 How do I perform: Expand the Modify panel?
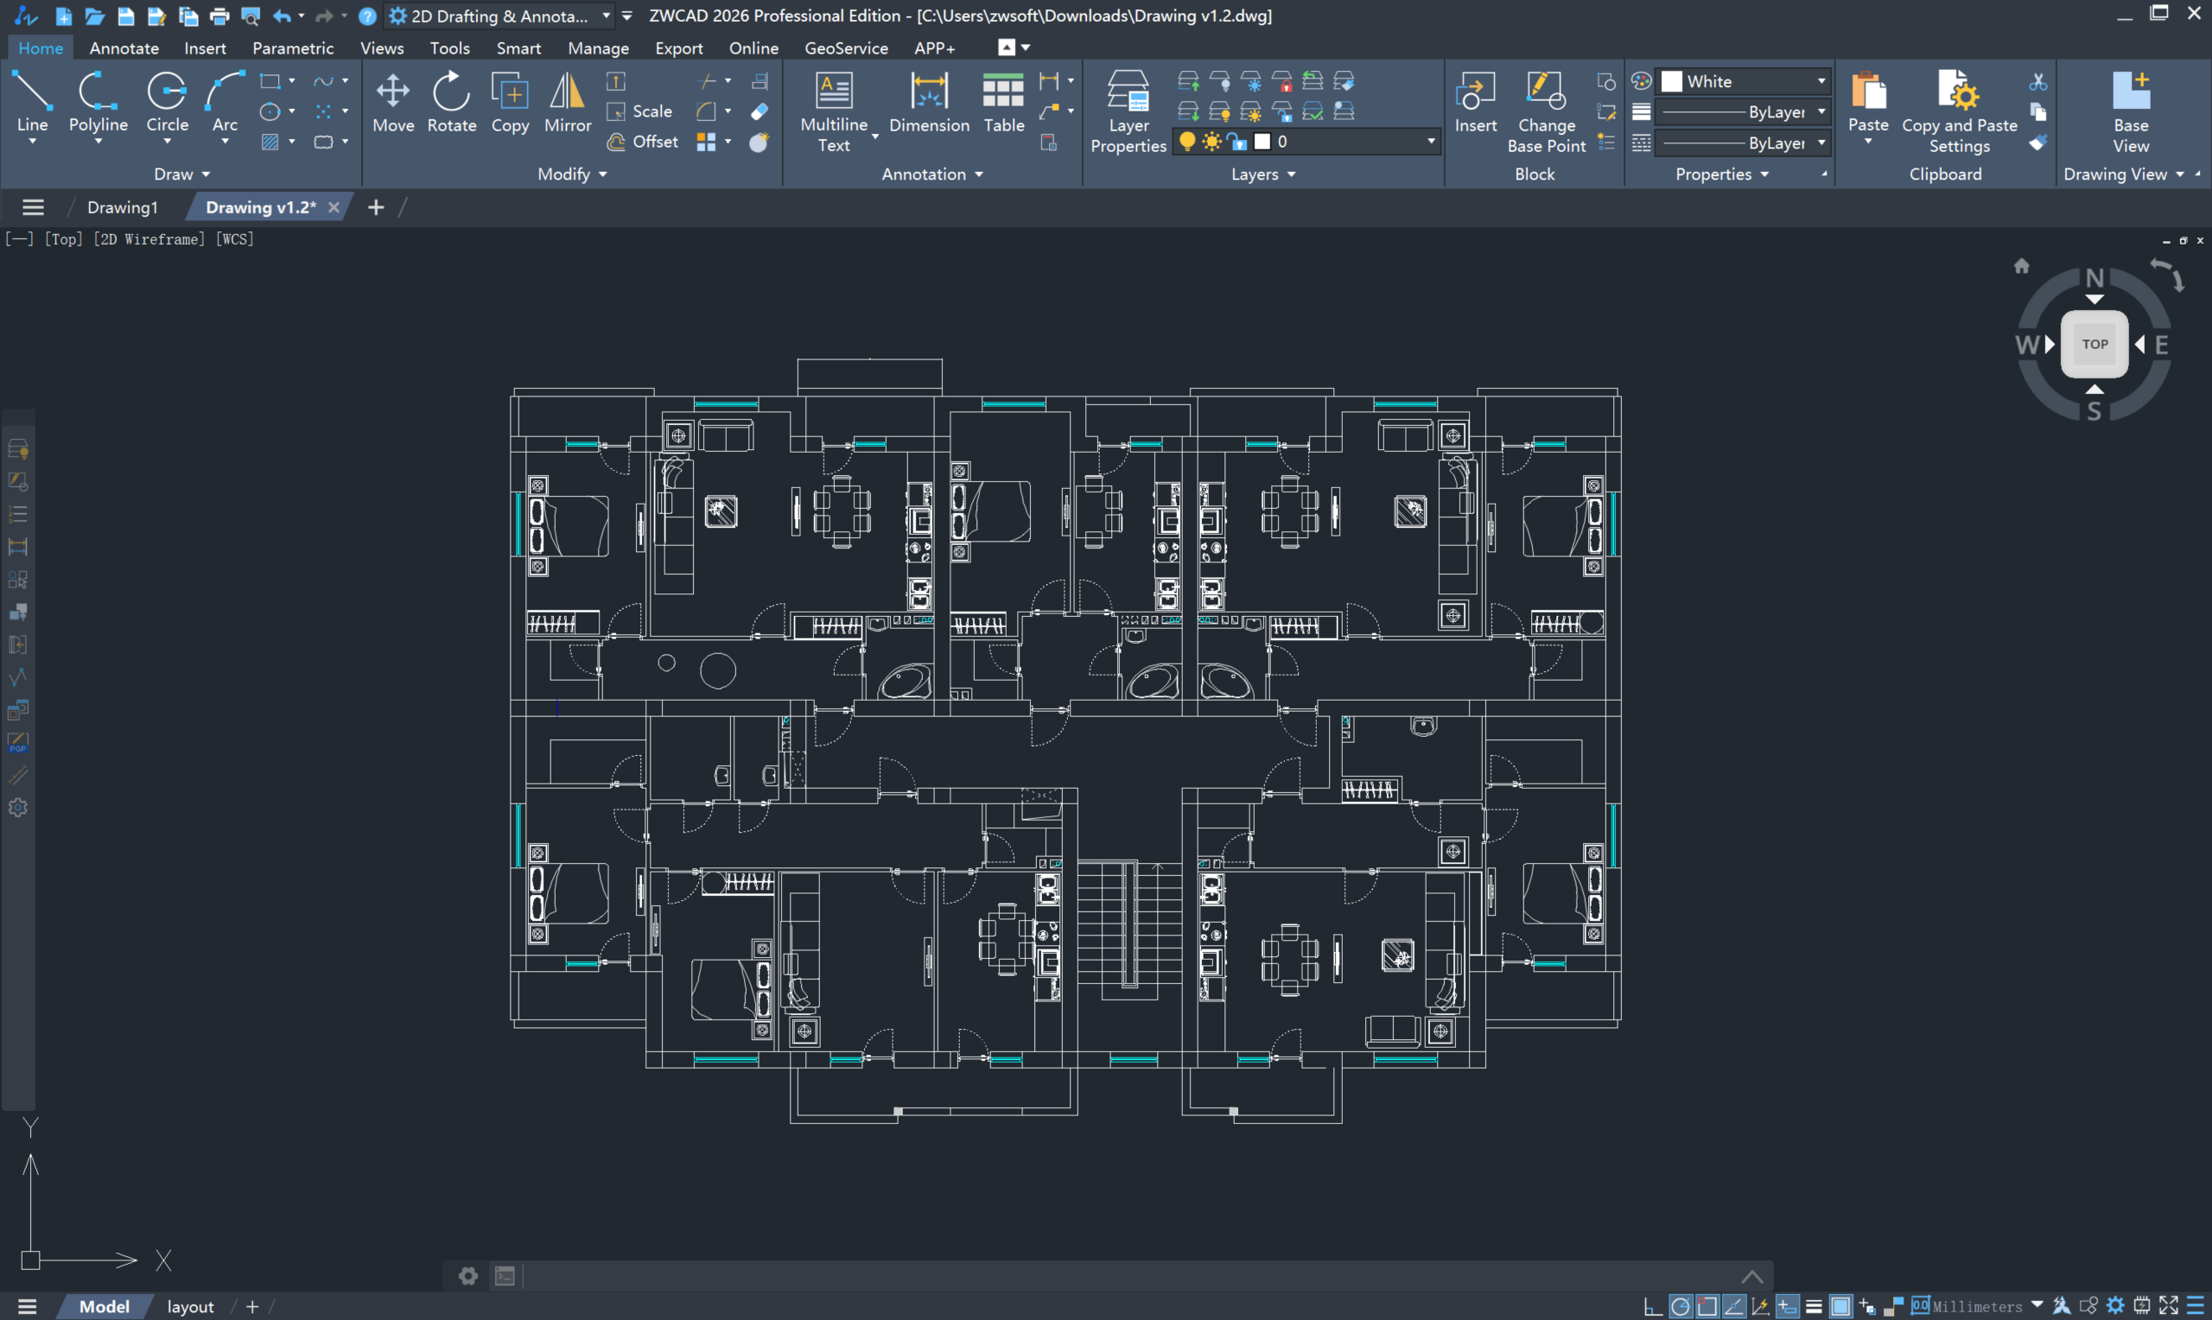point(572,175)
